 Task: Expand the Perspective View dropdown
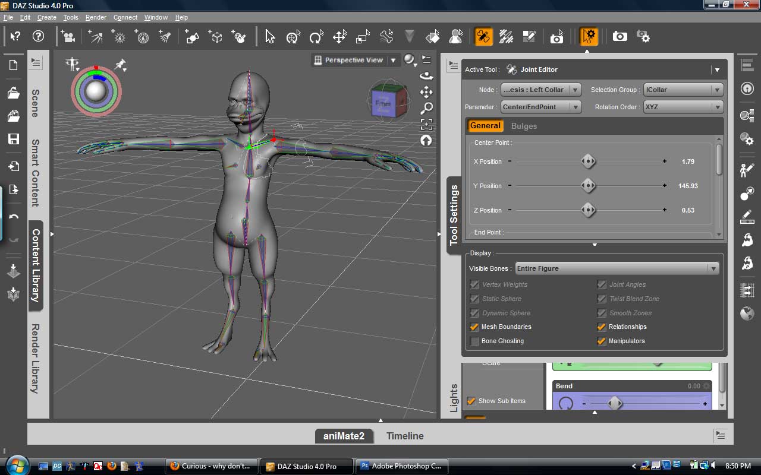393,60
